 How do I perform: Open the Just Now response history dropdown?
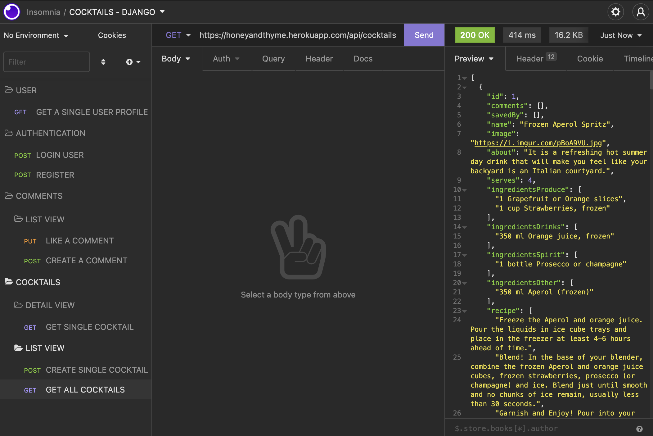click(x=621, y=35)
